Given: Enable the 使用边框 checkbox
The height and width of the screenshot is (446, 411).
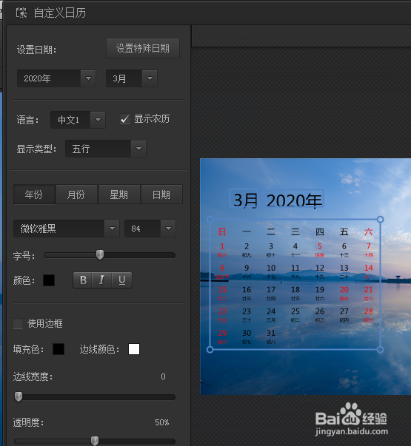Looking at the screenshot, I should coord(18,324).
